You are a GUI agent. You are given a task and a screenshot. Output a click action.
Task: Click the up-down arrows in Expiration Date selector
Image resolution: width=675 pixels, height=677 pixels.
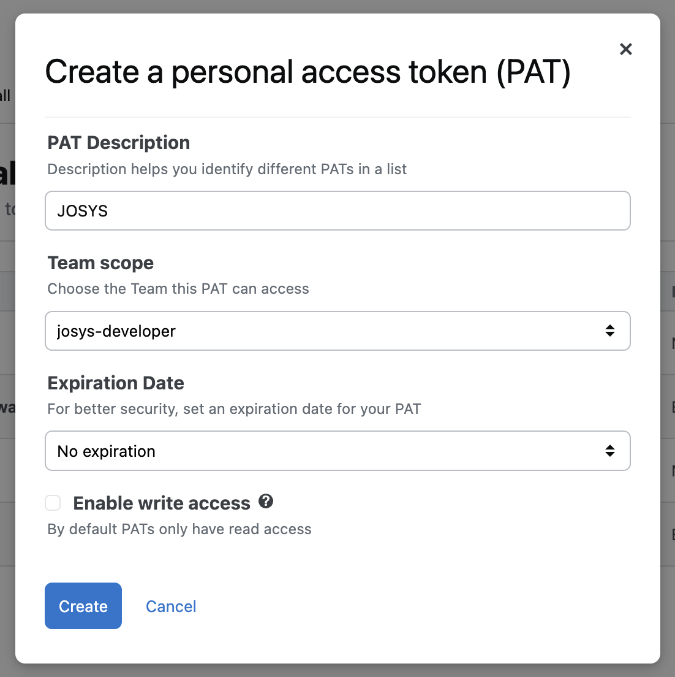point(610,451)
